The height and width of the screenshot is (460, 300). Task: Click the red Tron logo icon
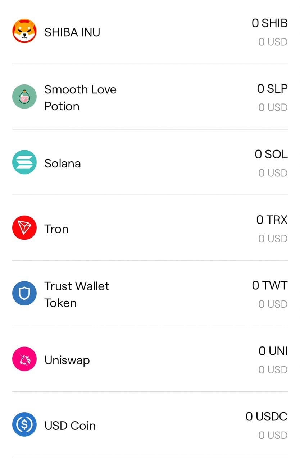coord(24,228)
